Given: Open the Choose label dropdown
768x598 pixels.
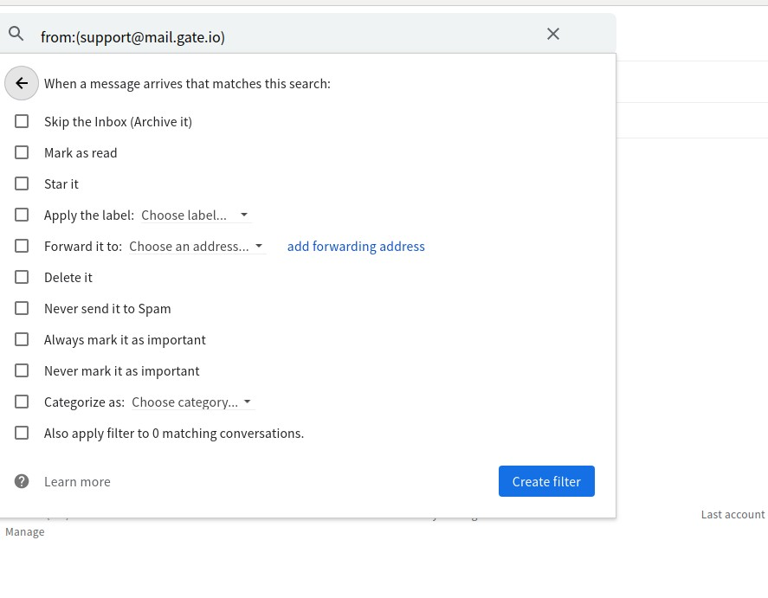Looking at the screenshot, I should (195, 215).
